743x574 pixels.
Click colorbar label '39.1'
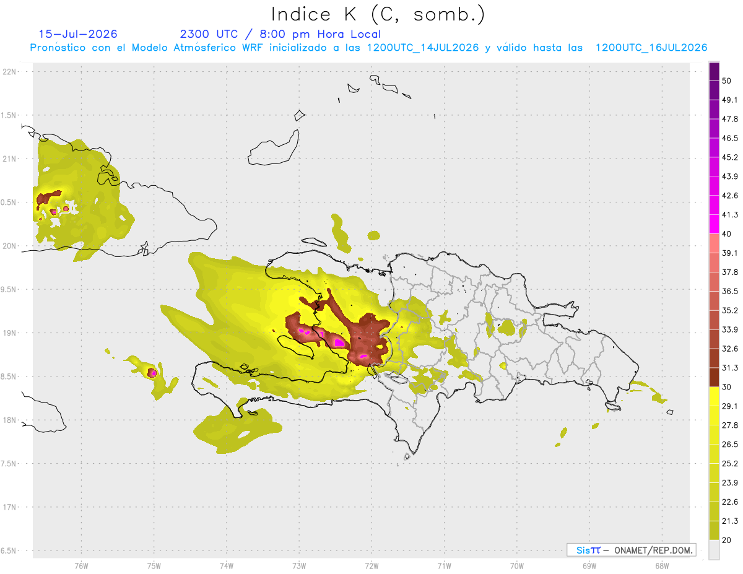click(730, 253)
